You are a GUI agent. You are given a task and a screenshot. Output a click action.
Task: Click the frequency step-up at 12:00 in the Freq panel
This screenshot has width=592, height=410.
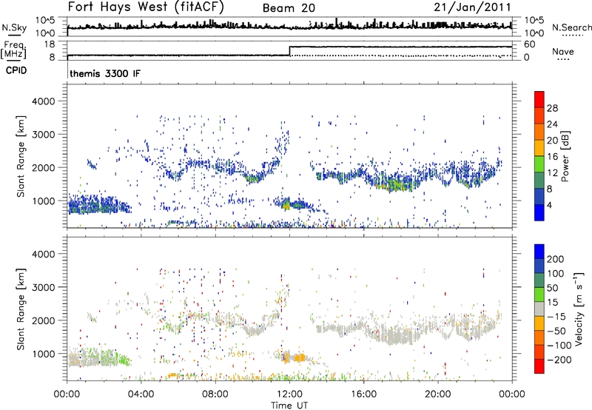[x=289, y=51]
